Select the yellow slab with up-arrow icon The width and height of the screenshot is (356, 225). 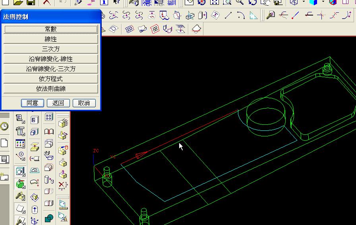click(x=35, y=147)
